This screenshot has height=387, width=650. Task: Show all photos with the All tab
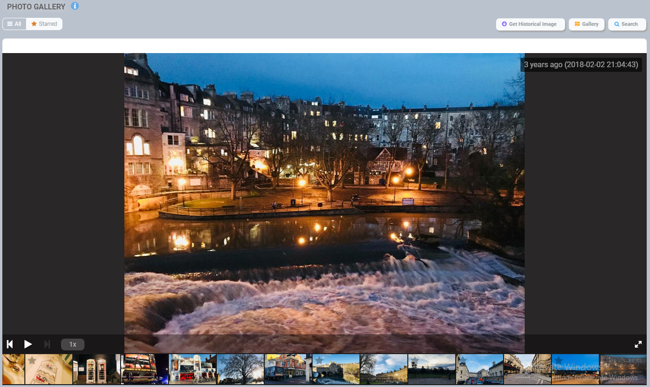coord(15,24)
